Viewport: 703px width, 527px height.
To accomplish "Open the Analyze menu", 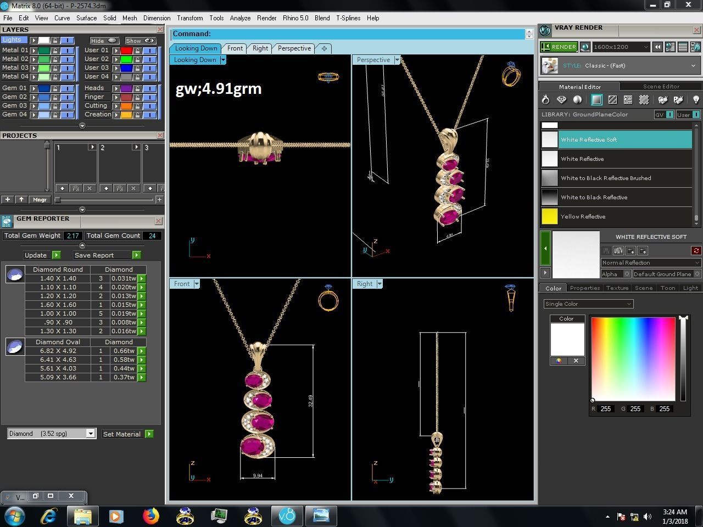I will pos(240,18).
